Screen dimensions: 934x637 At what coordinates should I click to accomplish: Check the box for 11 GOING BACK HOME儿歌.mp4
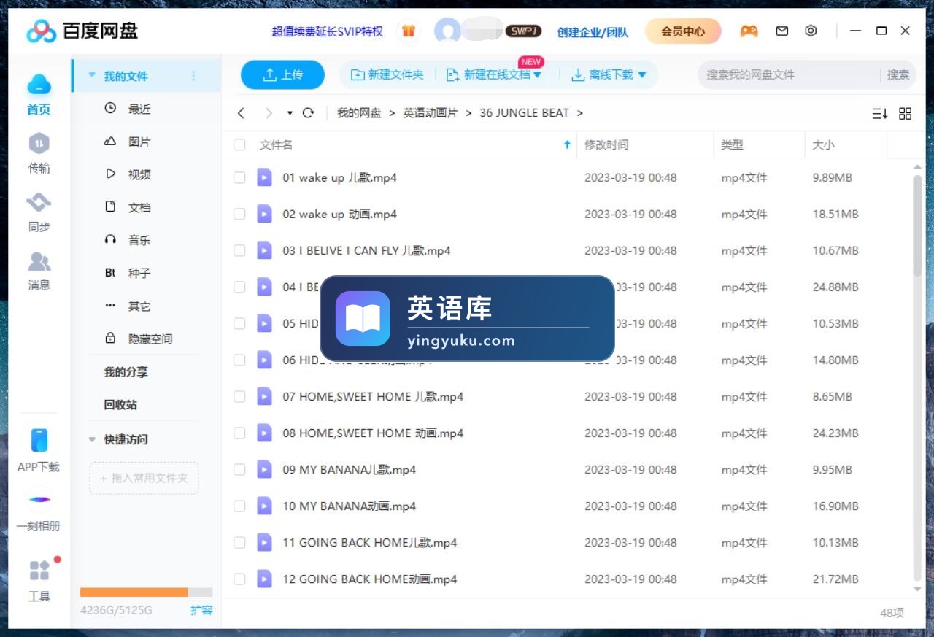pos(239,542)
